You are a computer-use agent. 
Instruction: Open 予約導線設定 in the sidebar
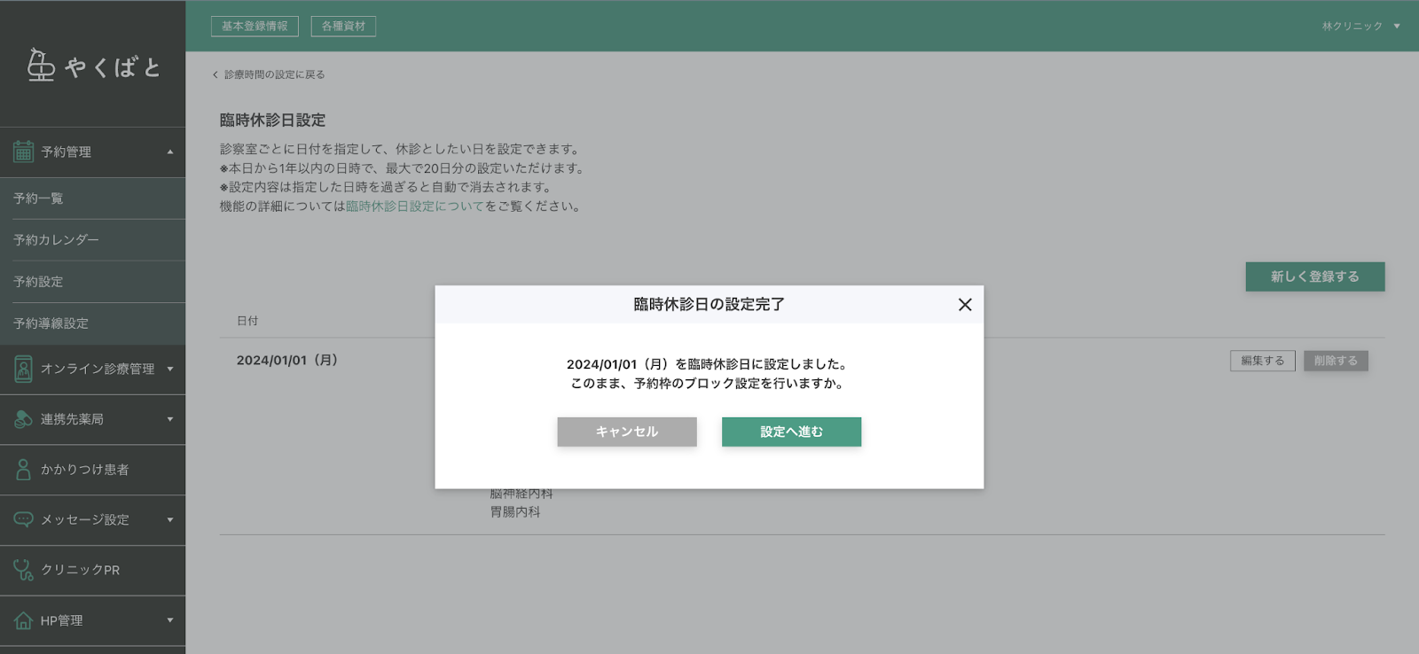point(93,323)
